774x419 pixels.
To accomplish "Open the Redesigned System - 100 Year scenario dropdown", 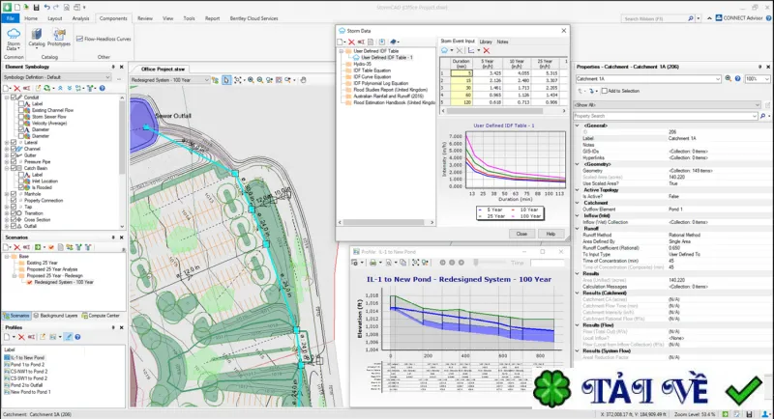I will 170,80.
